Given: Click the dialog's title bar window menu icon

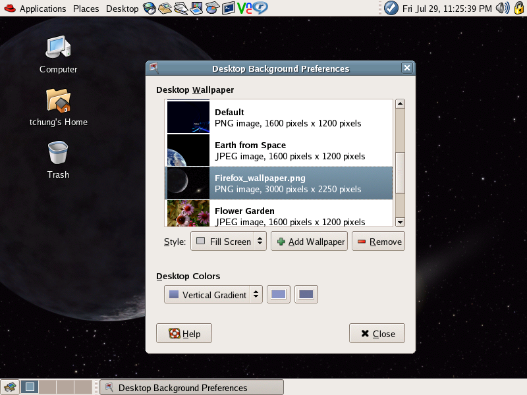Looking at the screenshot, I should (x=153, y=68).
